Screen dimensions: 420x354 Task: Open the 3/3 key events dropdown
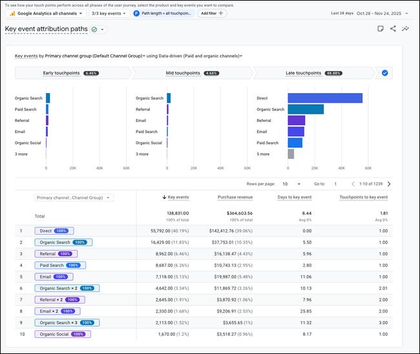pos(109,14)
